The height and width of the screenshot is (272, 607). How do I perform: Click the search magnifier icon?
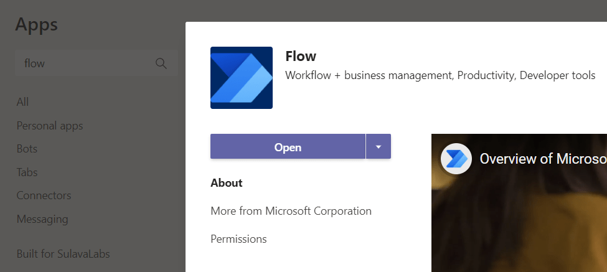161,63
